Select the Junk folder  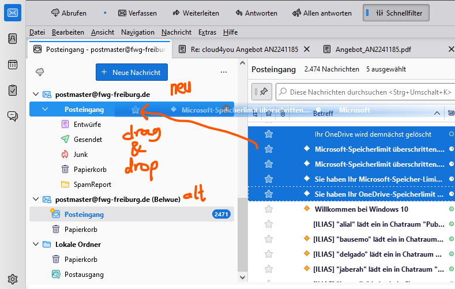click(81, 155)
